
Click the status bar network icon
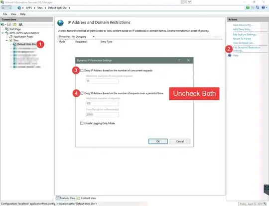pos(266,204)
